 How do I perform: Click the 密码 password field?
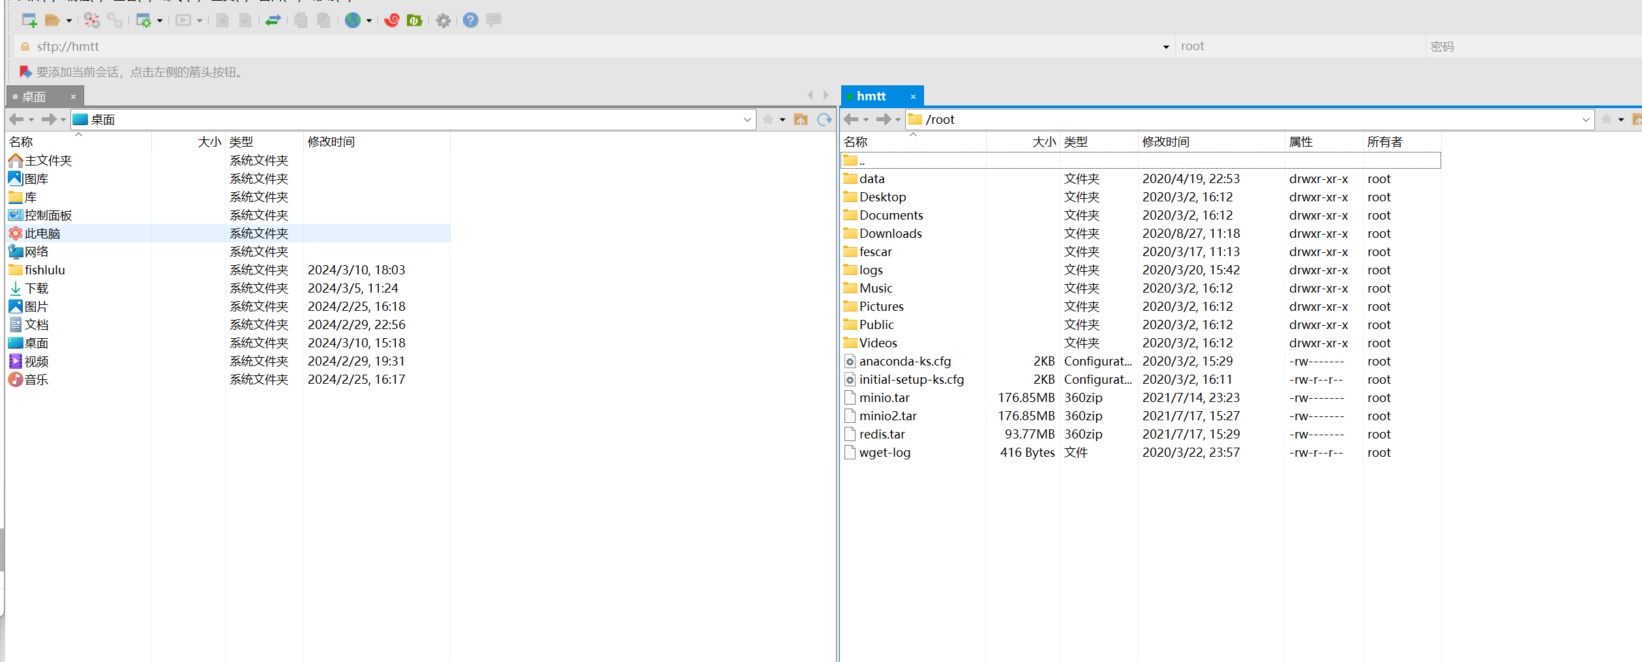click(1534, 46)
